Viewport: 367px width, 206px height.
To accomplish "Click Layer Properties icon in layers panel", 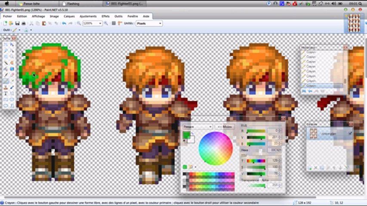I will coord(346,168).
